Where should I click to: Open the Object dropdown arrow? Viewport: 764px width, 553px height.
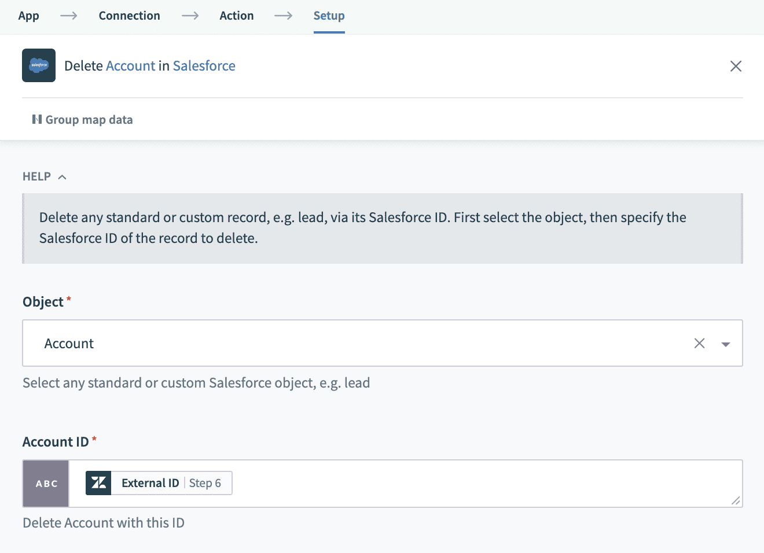point(725,344)
